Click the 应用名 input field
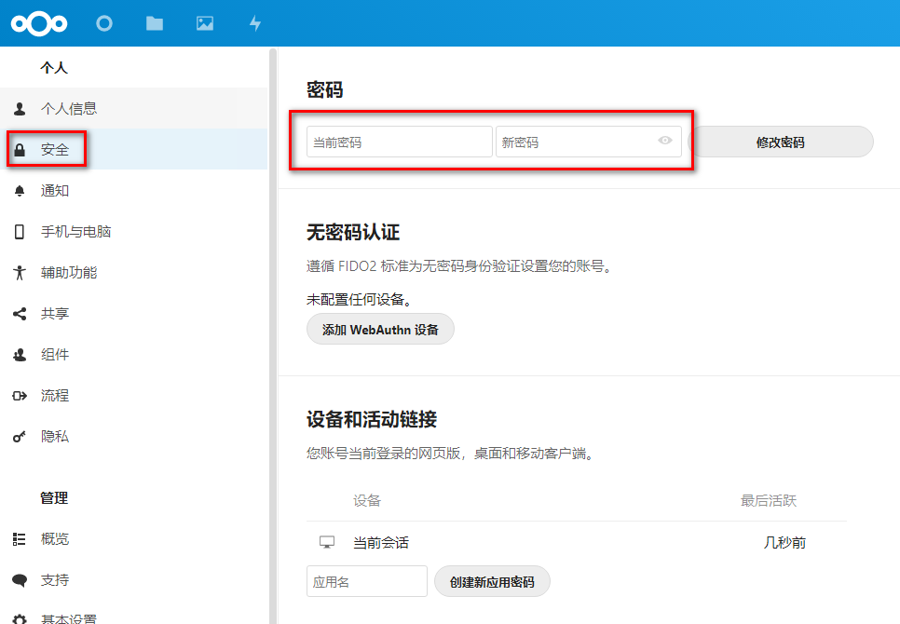 [x=366, y=580]
